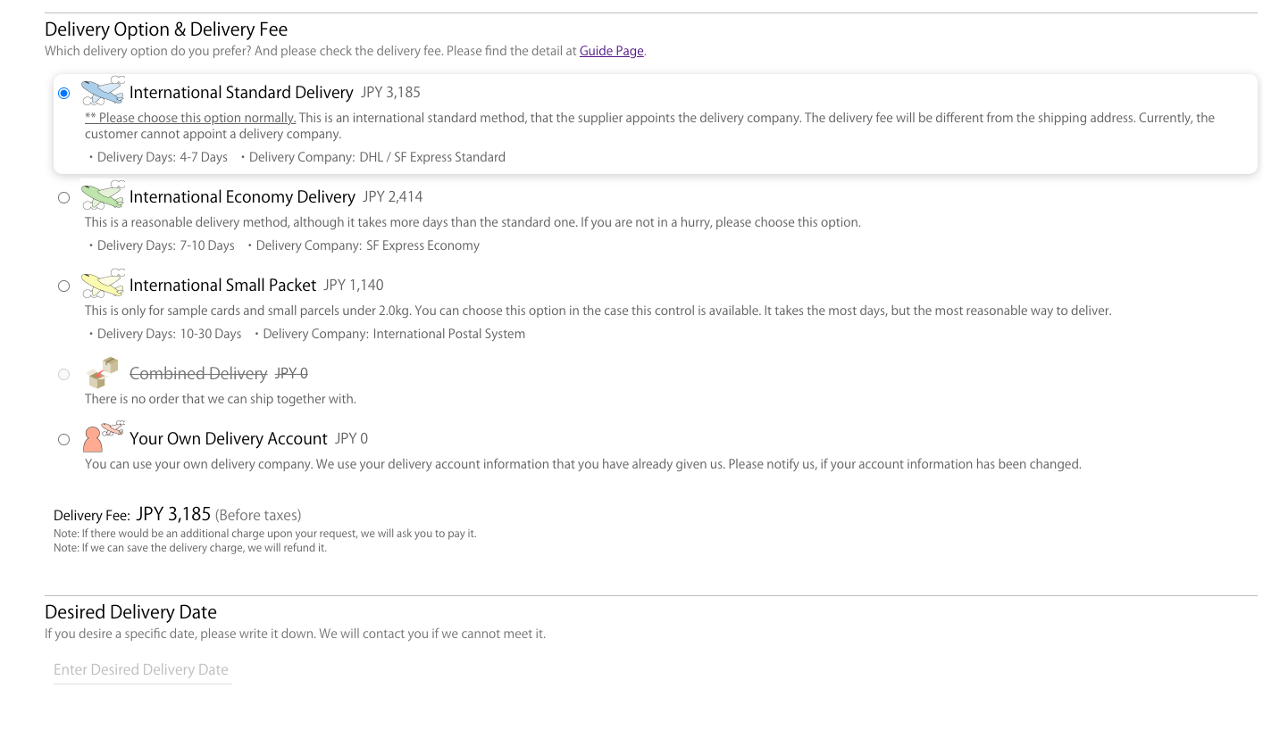Open the Guide Page link

[x=611, y=51]
